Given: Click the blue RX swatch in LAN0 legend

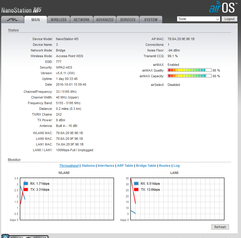Looking at the screenshot, I should click(136, 184).
